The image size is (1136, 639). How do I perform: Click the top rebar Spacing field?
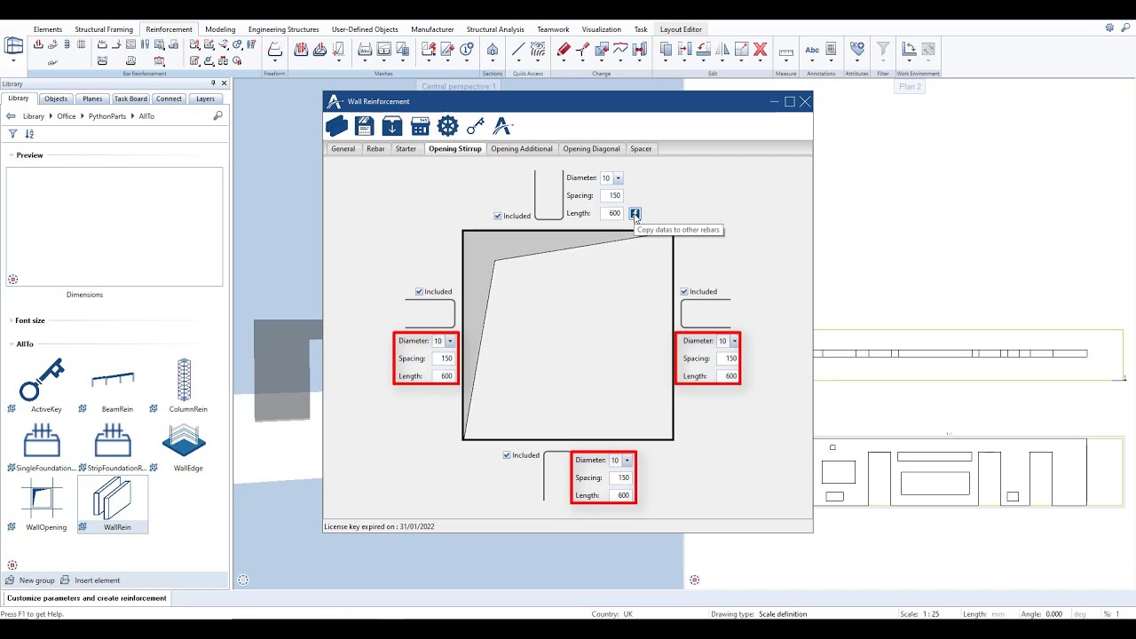[x=611, y=195]
